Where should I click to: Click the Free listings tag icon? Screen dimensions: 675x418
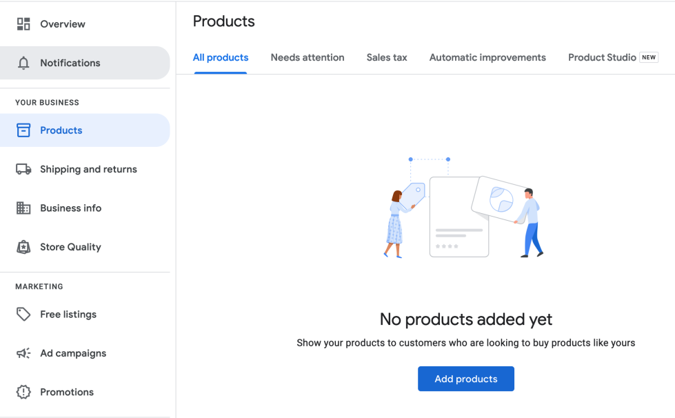(x=23, y=315)
